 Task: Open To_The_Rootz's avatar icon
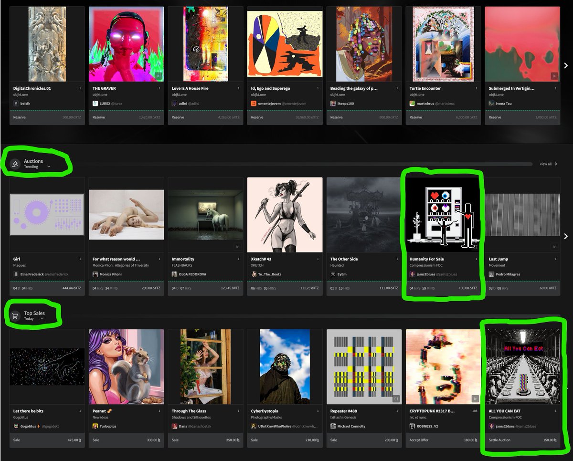tap(254, 274)
